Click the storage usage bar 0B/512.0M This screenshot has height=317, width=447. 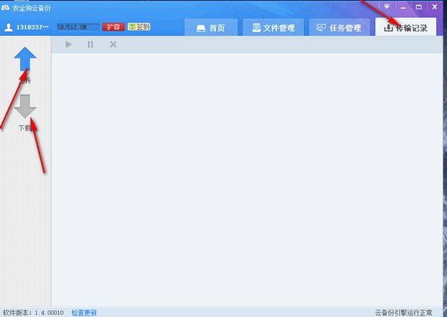click(x=77, y=27)
